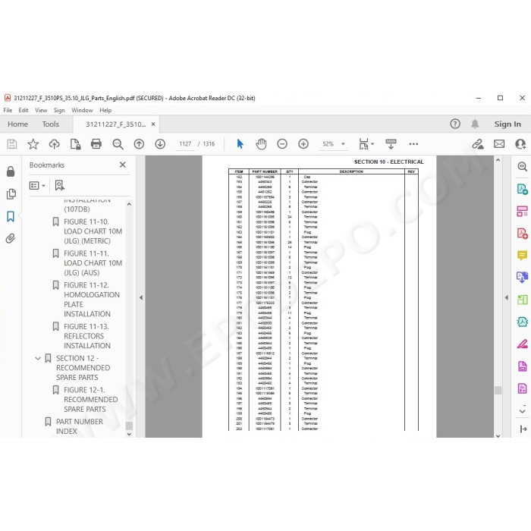Viewport: 531px width, 531px height.
Task: Click the document vertical scrollbar thumb
Action: (x=498, y=390)
